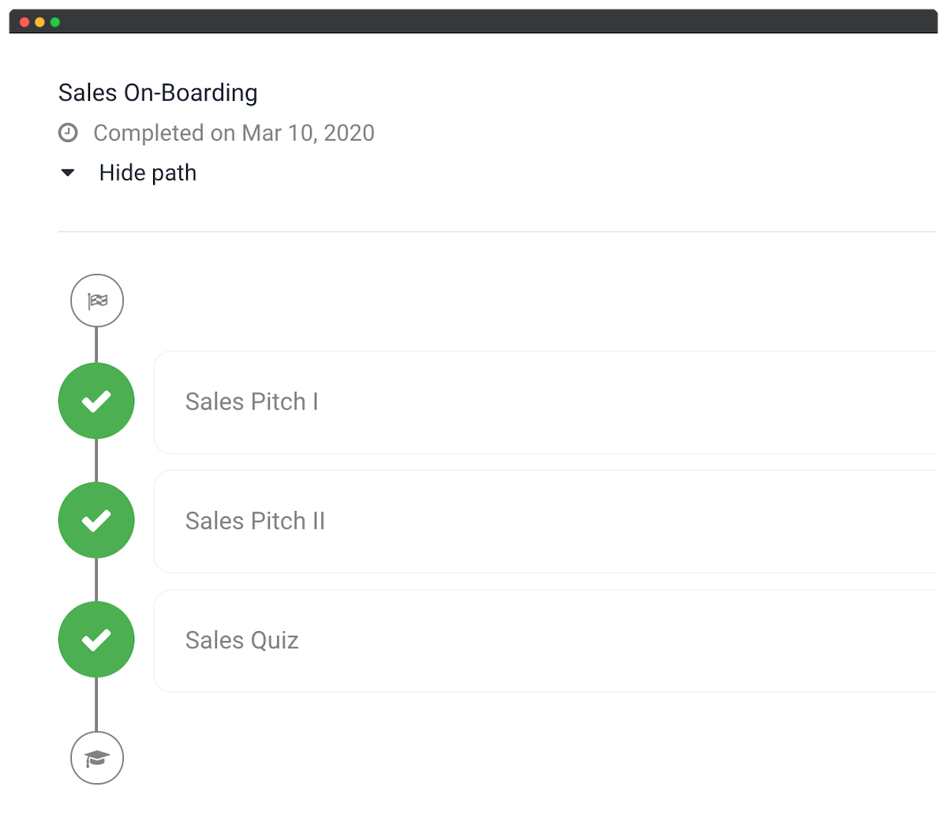Viewport: 947px width, 829px height.
Task: Click the graduation cap icon ending the path
Action: tap(97, 758)
